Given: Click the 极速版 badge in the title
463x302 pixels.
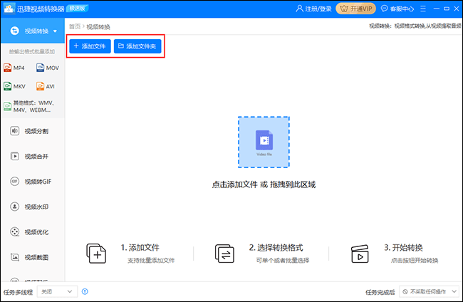Looking at the screenshot, I should tap(77, 9).
